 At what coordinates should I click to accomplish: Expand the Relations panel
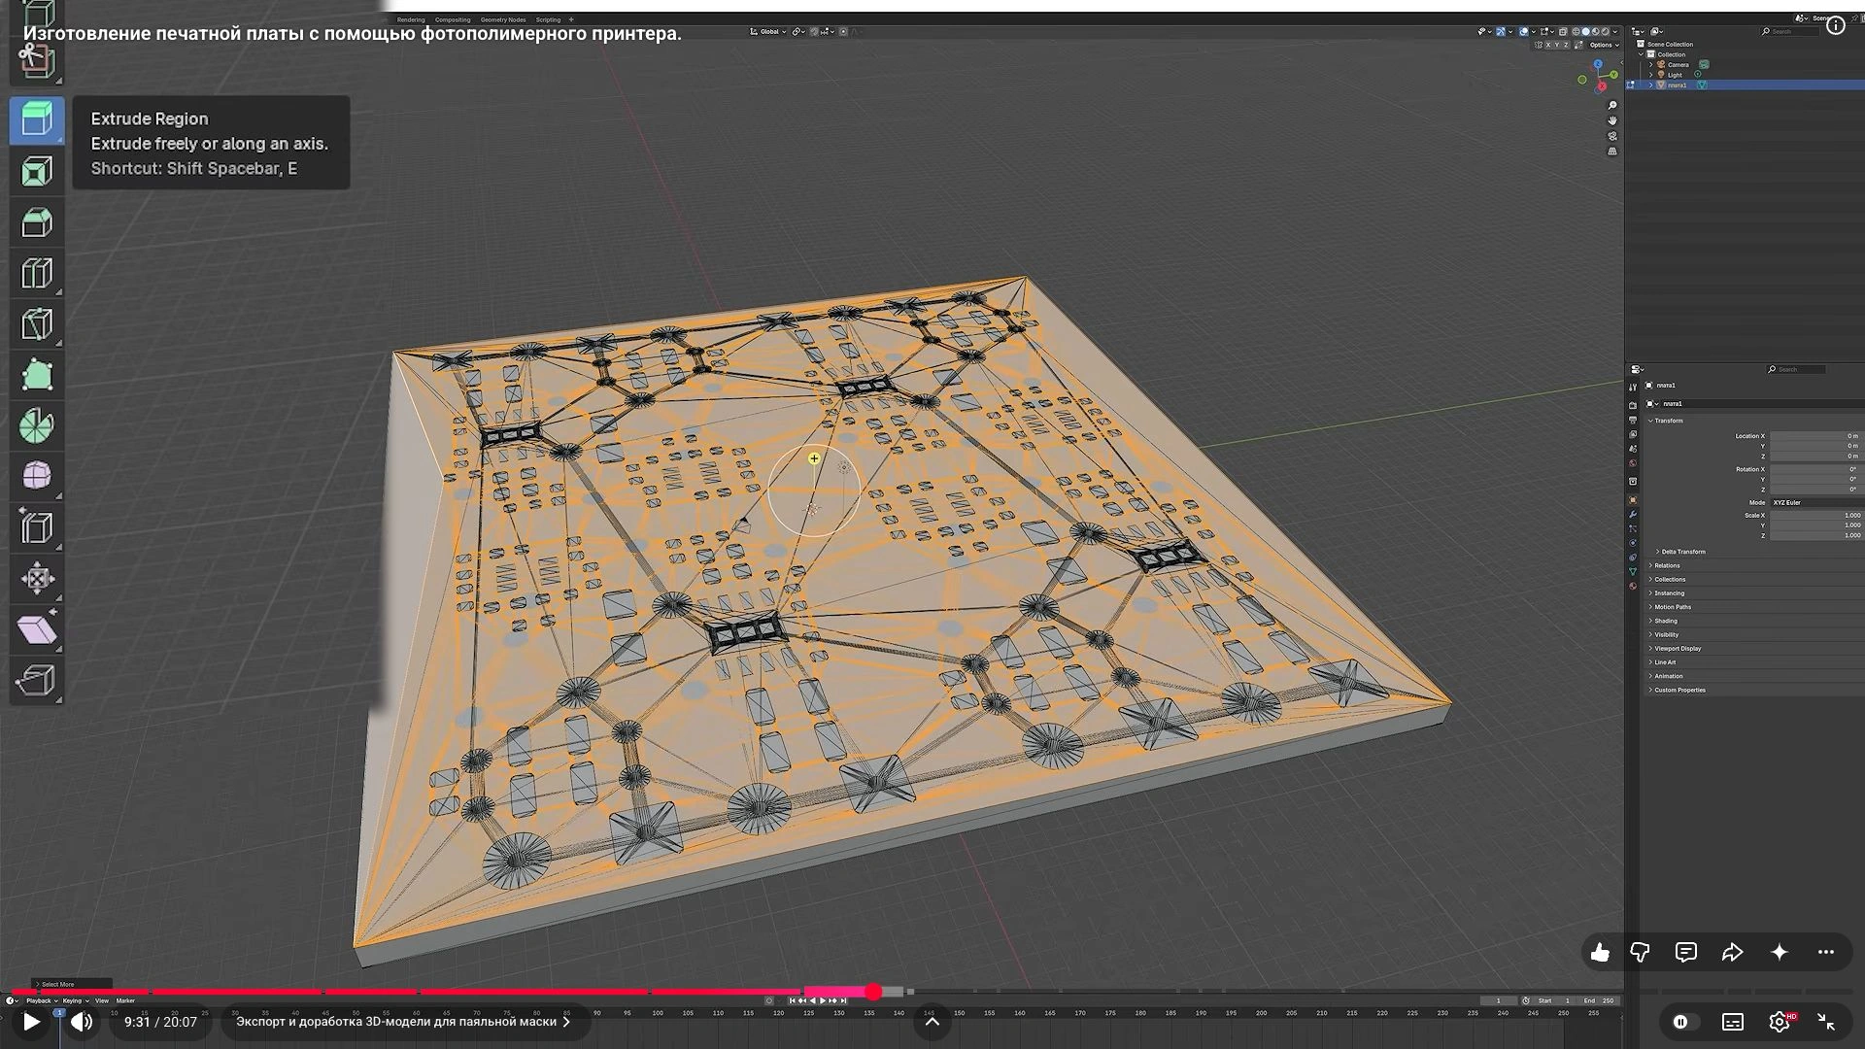(1667, 565)
